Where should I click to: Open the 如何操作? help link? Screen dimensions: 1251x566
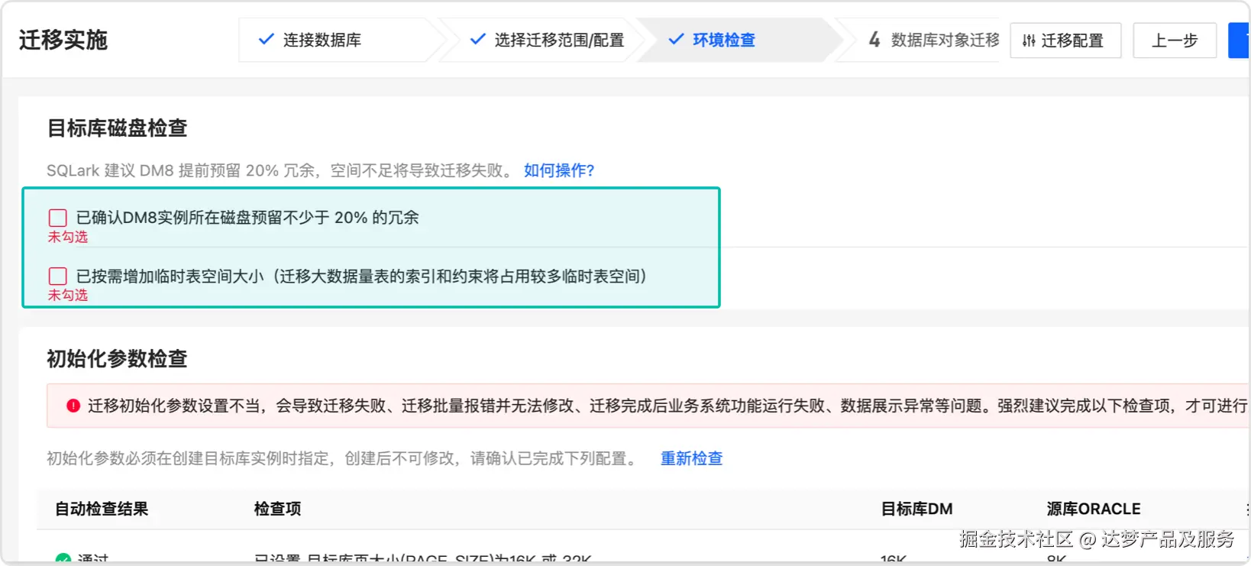pos(558,170)
